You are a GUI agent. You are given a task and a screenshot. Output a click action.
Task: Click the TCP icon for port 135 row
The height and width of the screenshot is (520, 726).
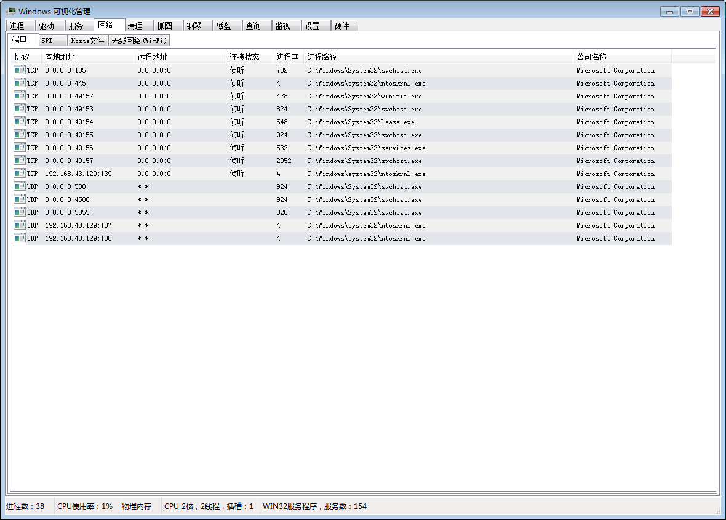point(20,70)
